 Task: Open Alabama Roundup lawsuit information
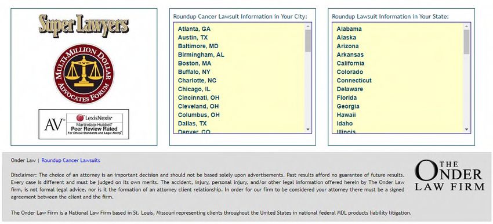pos(349,29)
